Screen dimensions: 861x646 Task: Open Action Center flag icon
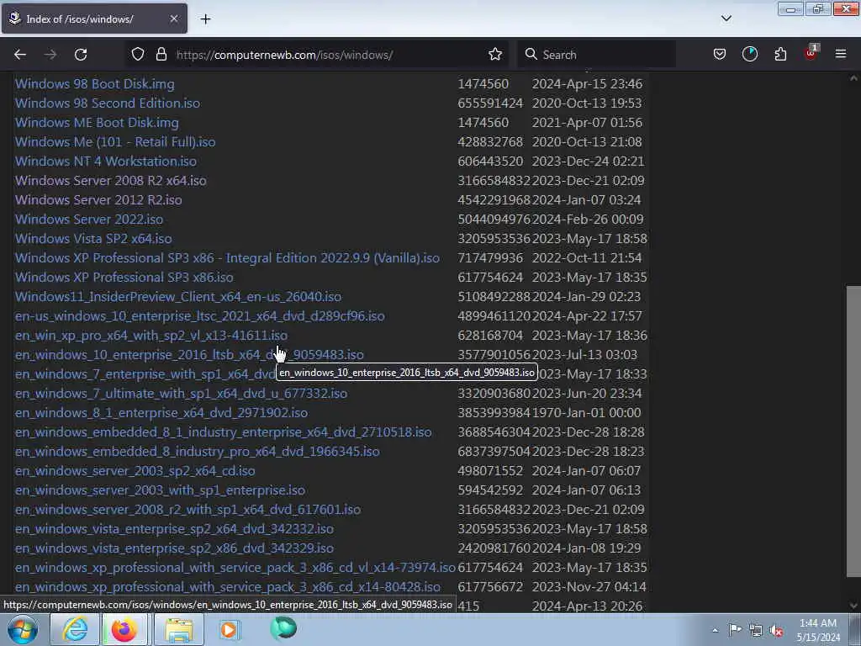coord(735,629)
